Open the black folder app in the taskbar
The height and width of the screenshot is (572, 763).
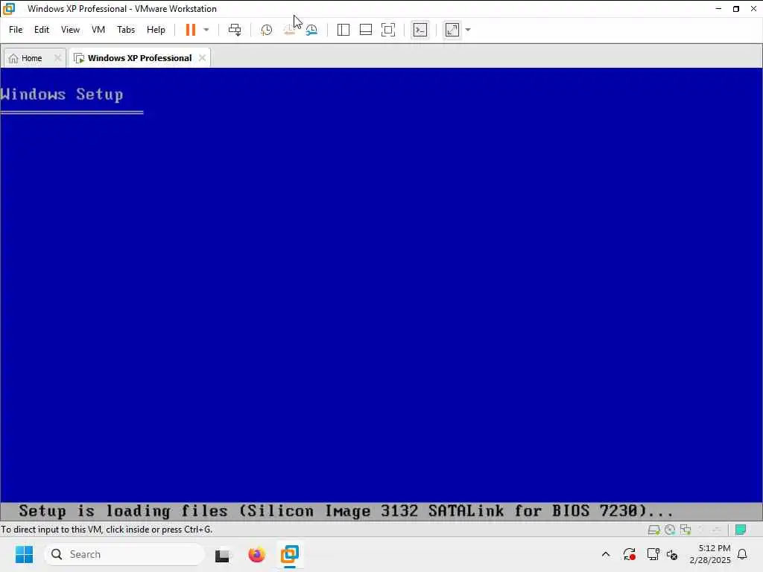pyautogui.click(x=222, y=554)
